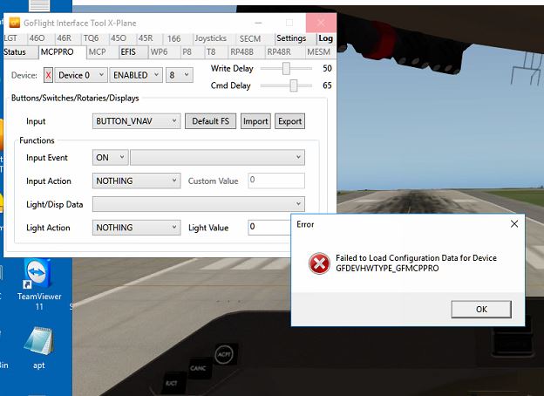Adjust the Write Delay slider

[x=285, y=67]
